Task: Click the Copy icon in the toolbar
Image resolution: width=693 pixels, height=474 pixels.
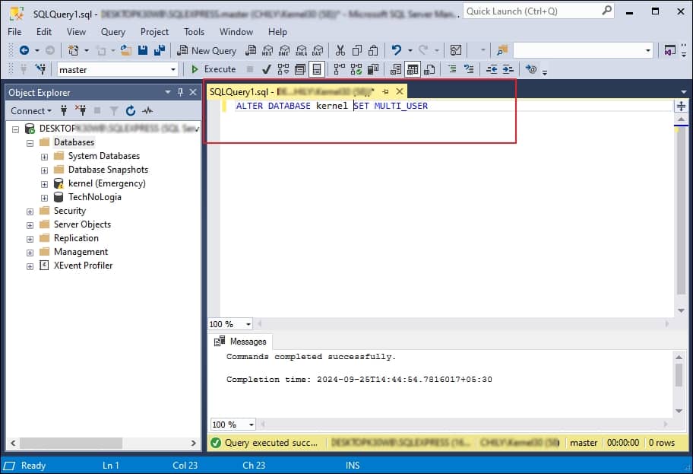Action: (x=356, y=50)
